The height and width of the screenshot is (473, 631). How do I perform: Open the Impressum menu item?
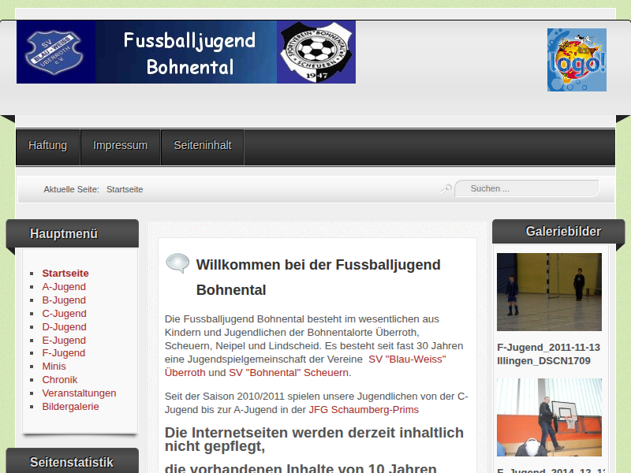pyautogui.click(x=120, y=146)
